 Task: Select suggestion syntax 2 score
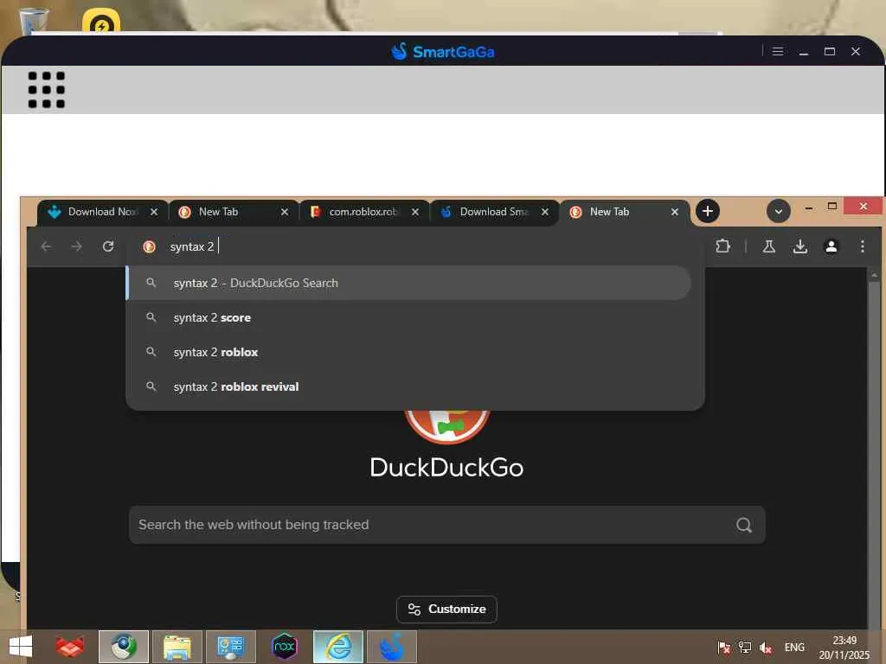click(408, 317)
